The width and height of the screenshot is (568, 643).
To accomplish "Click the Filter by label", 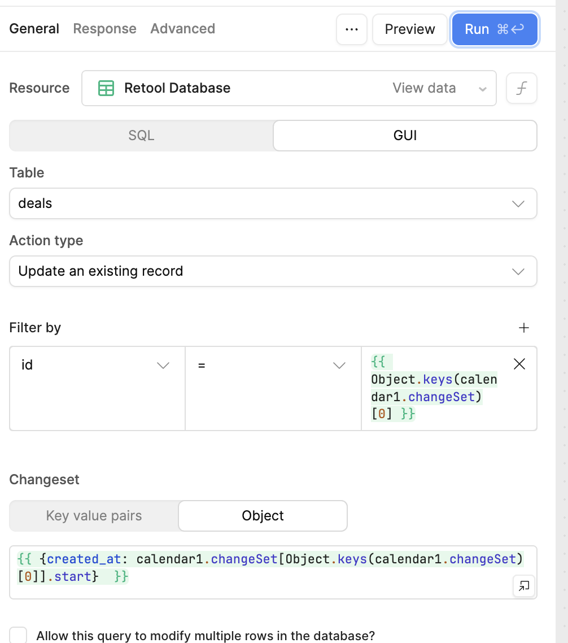I will tap(35, 328).
